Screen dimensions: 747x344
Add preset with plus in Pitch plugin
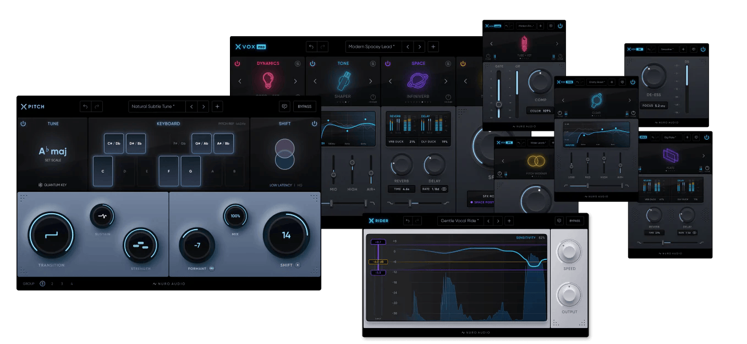tap(218, 107)
